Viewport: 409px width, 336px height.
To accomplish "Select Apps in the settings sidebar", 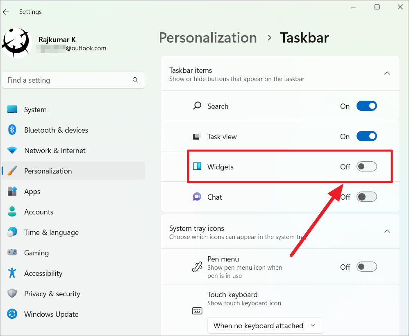I will 32,191.
